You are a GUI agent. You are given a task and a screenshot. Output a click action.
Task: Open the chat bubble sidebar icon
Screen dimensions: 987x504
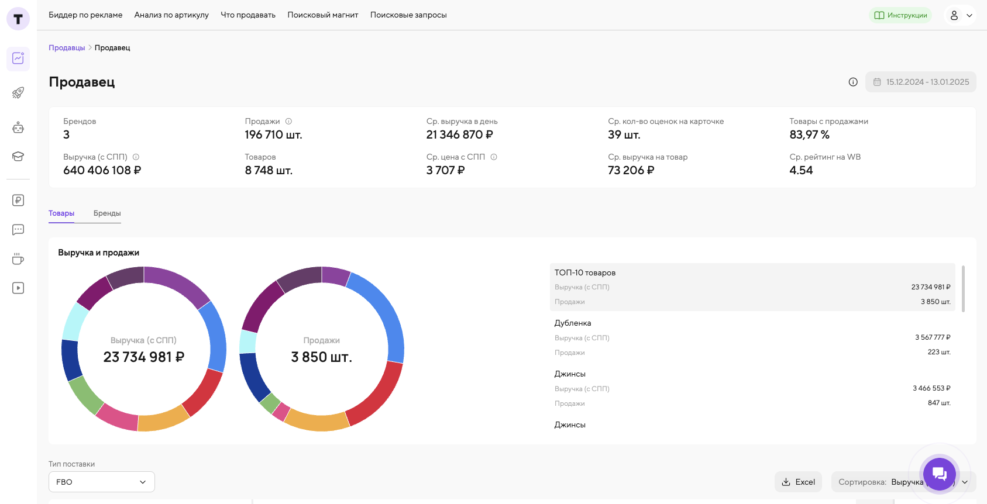[x=18, y=230]
